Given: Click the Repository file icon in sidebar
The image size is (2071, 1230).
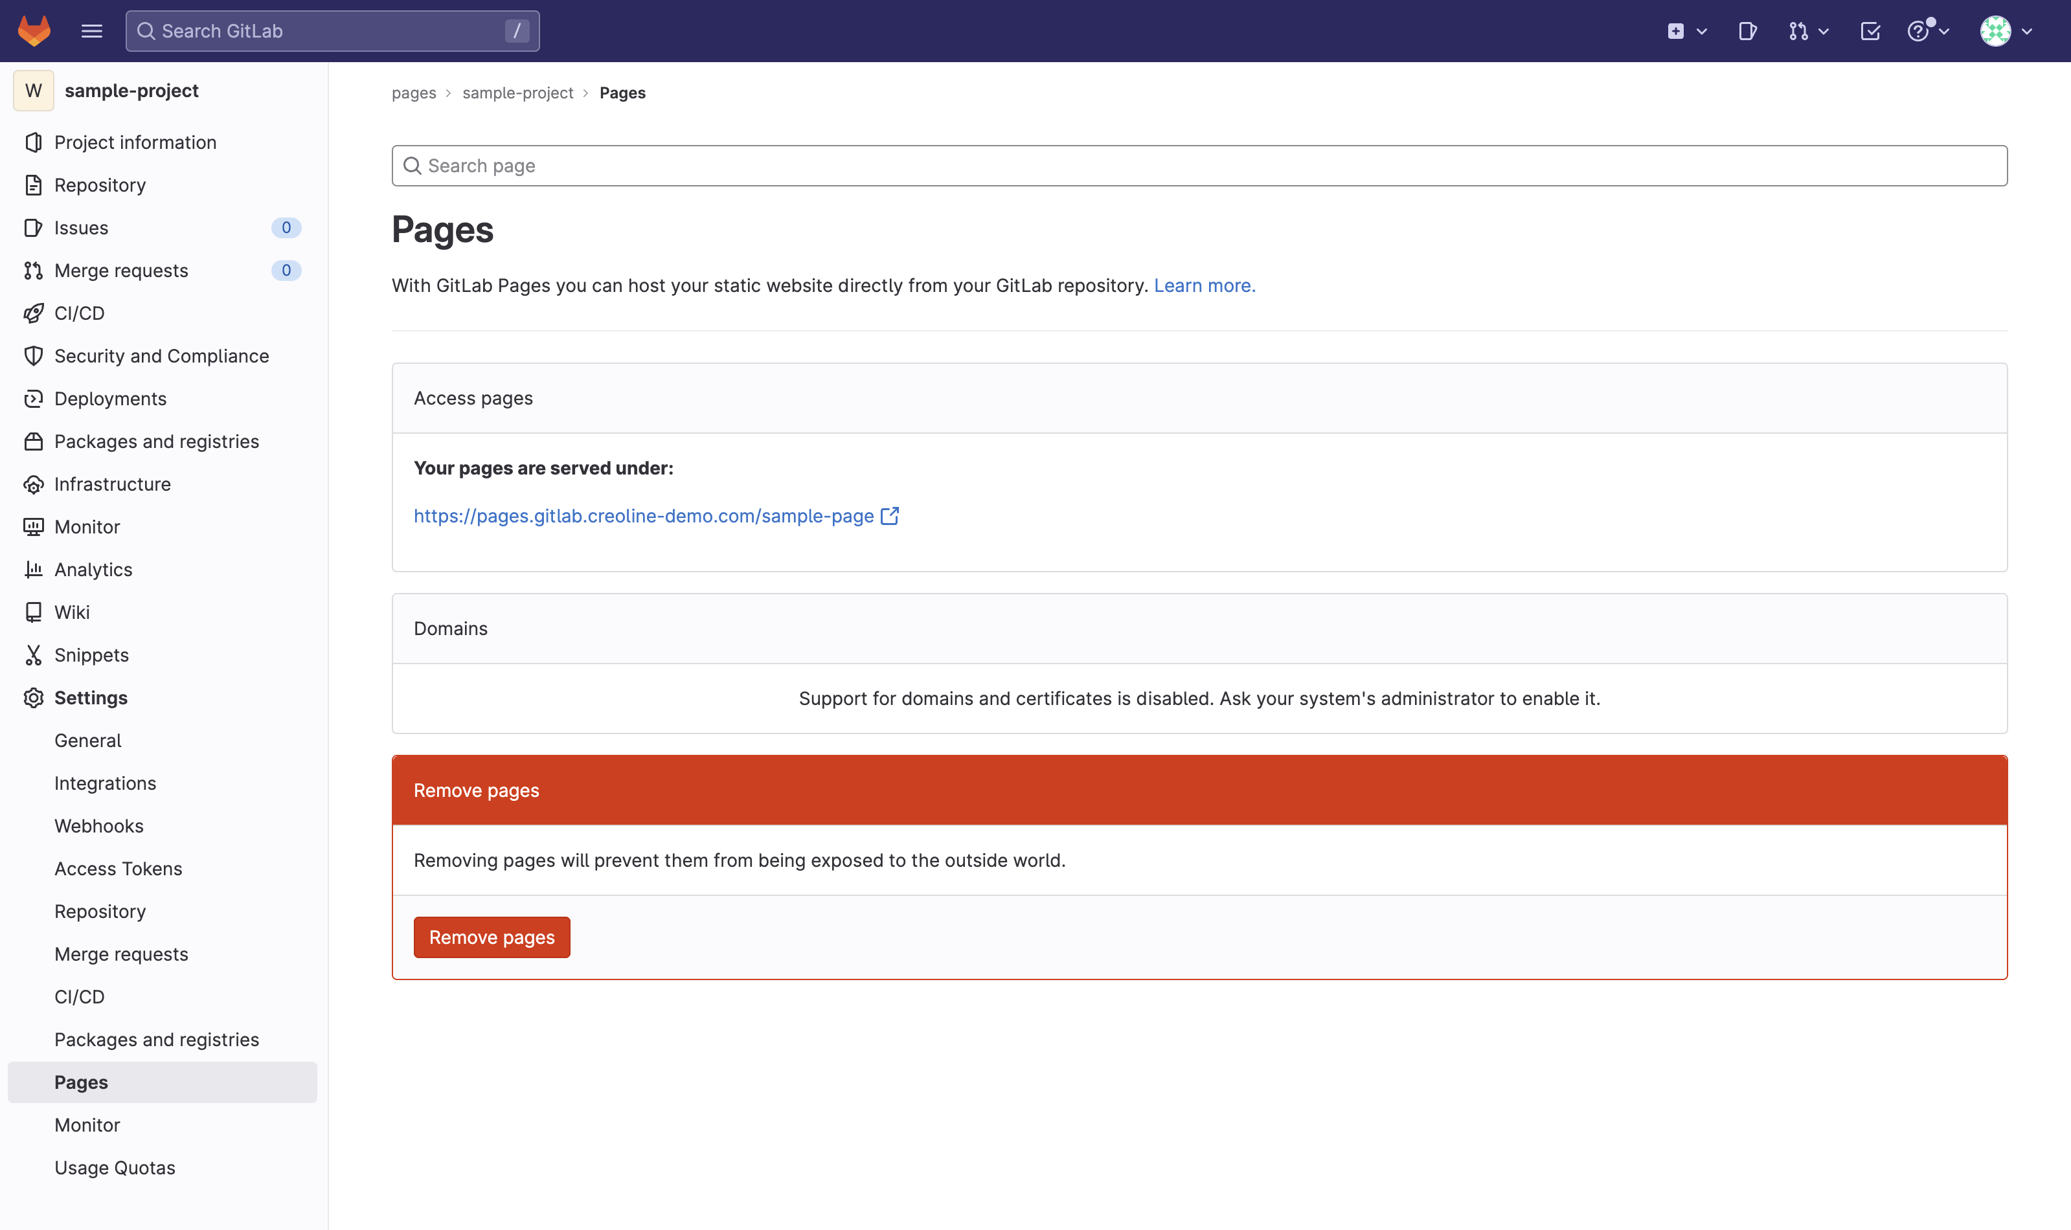Looking at the screenshot, I should 33,185.
